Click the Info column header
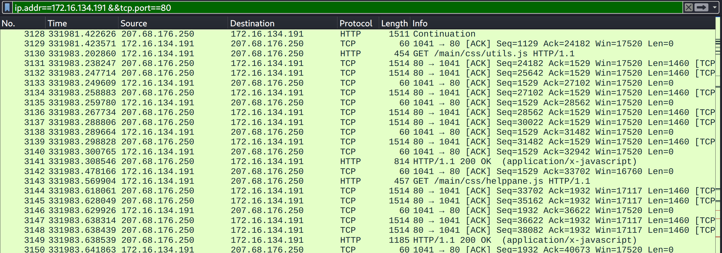Screen dimensions: 722x253 (562, 23)
